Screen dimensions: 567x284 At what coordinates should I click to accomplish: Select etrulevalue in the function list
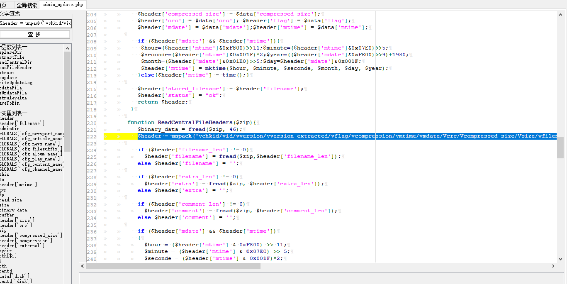point(14,98)
